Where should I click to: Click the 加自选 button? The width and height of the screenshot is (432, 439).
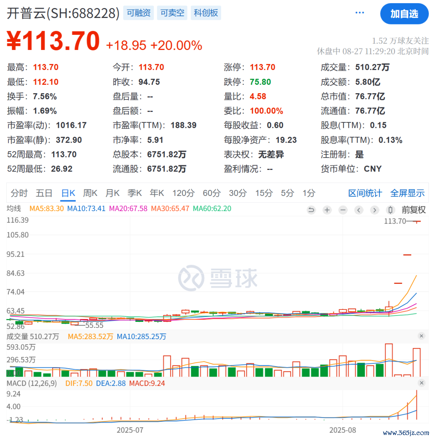click(x=404, y=14)
